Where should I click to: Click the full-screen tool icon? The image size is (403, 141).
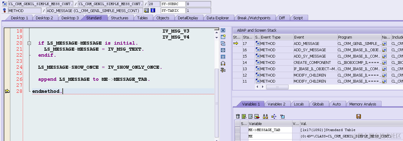pyautogui.click(x=223, y=50)
